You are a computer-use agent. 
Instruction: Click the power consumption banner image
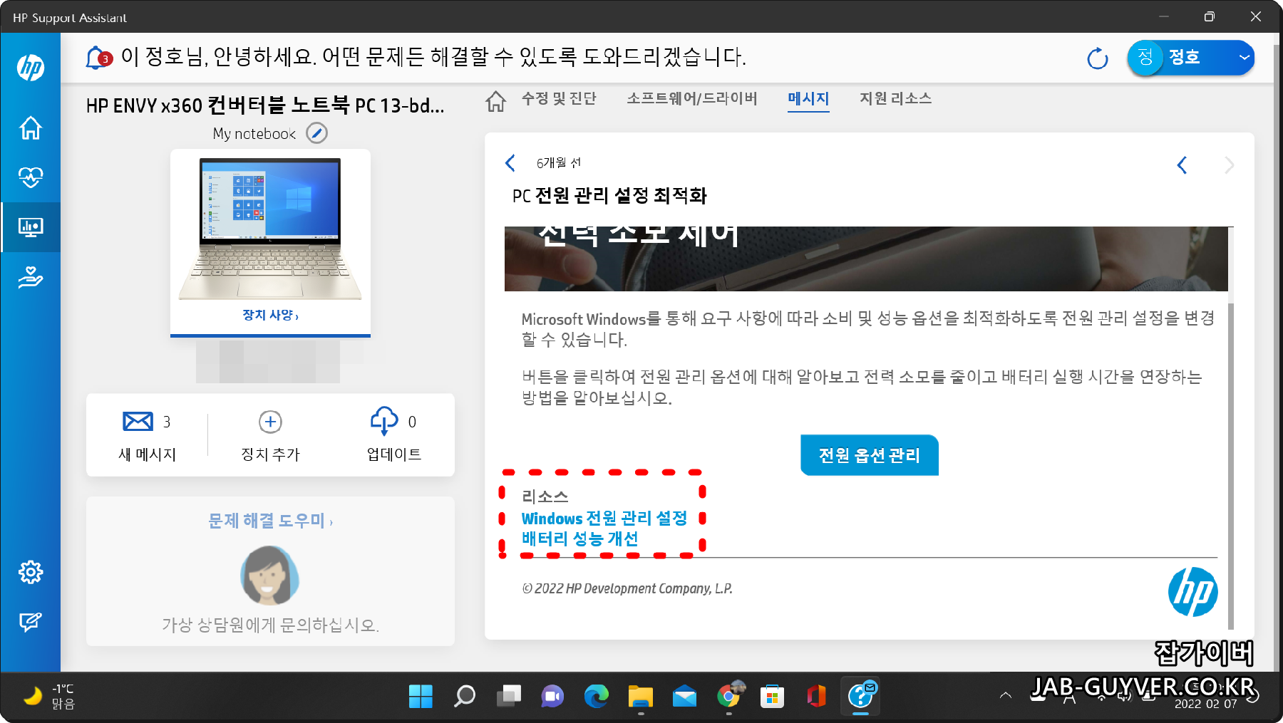[x=866, y=259]
